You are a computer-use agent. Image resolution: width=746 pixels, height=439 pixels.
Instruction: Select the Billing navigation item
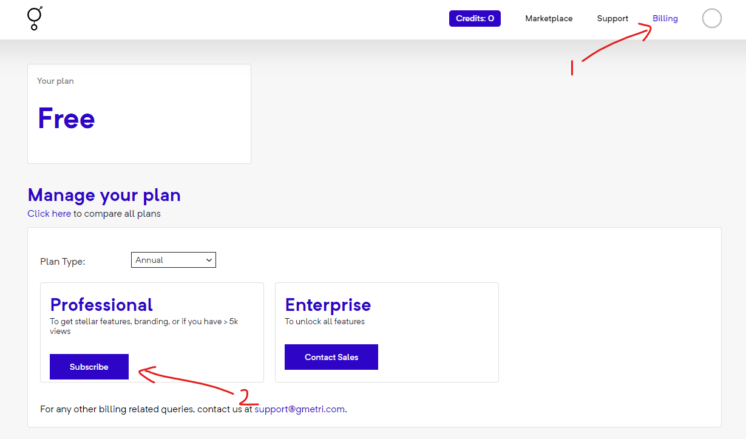pyautogui.click(x=665, y=18)
